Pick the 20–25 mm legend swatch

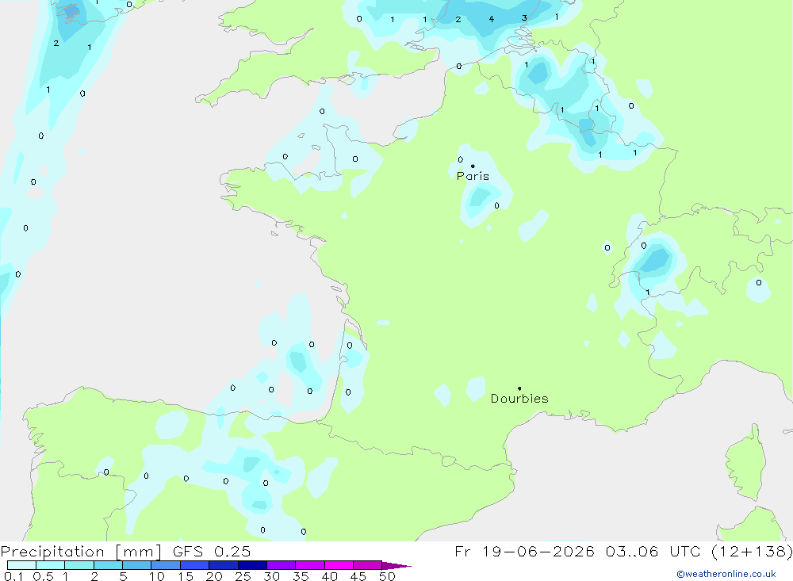click(224, 565)
